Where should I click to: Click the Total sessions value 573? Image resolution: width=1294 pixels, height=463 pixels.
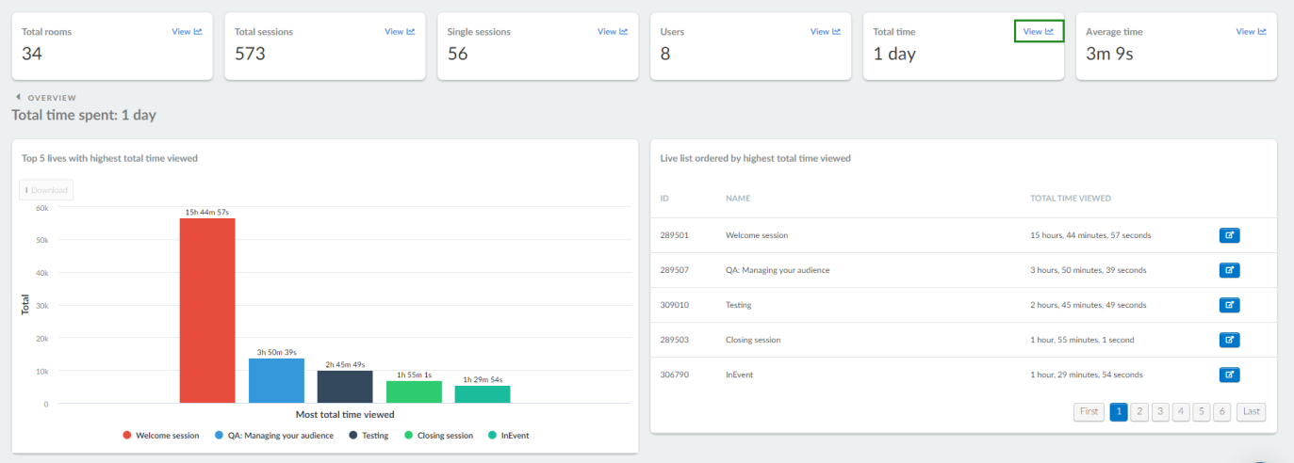[250, 54]
